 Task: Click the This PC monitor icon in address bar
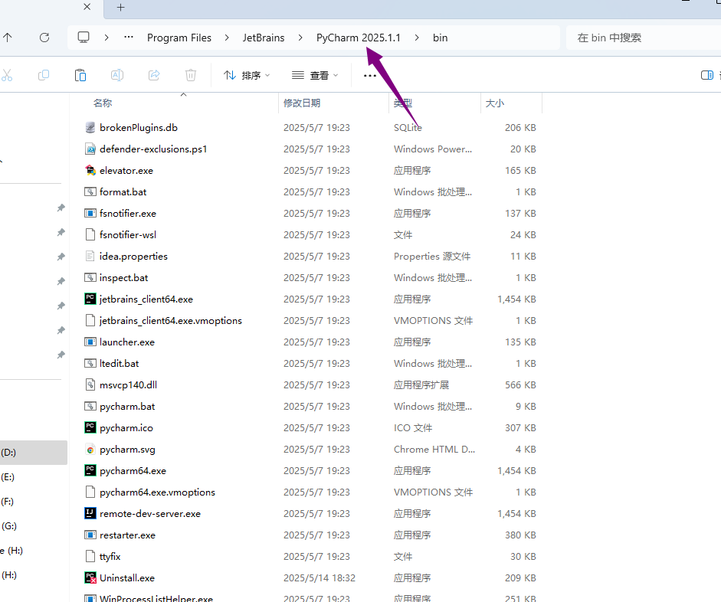pos(84,38)
